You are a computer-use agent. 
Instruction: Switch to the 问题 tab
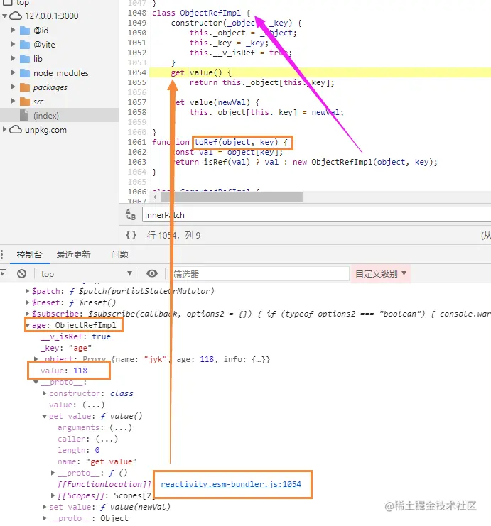tap(119, 255)
